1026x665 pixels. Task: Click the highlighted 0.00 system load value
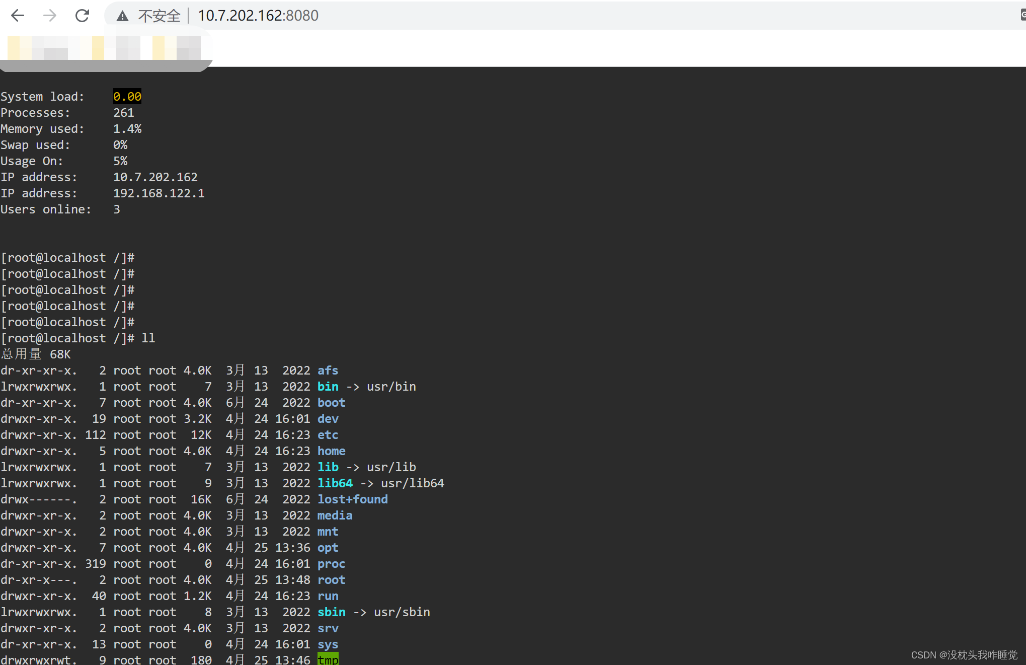[x=127, y=96]
